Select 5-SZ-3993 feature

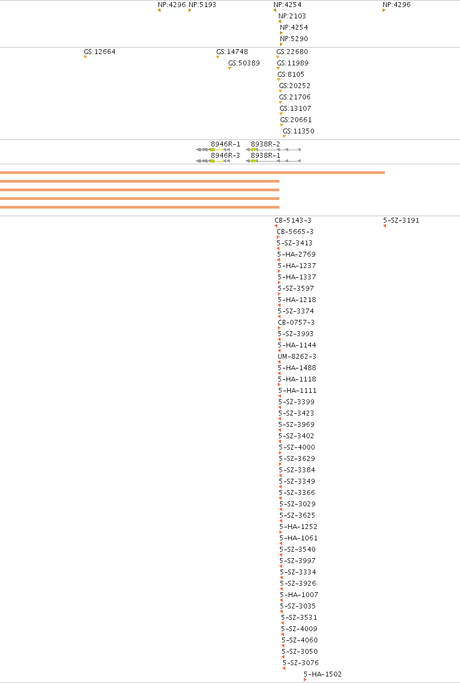[x=296, y=334]
